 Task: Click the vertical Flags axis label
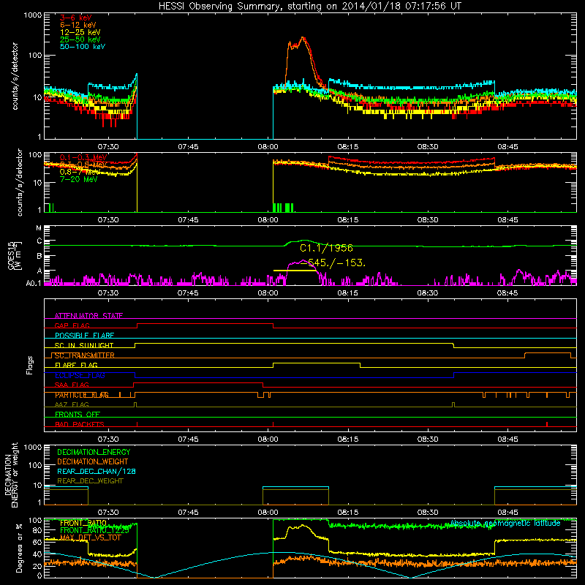tap(30, 365)
